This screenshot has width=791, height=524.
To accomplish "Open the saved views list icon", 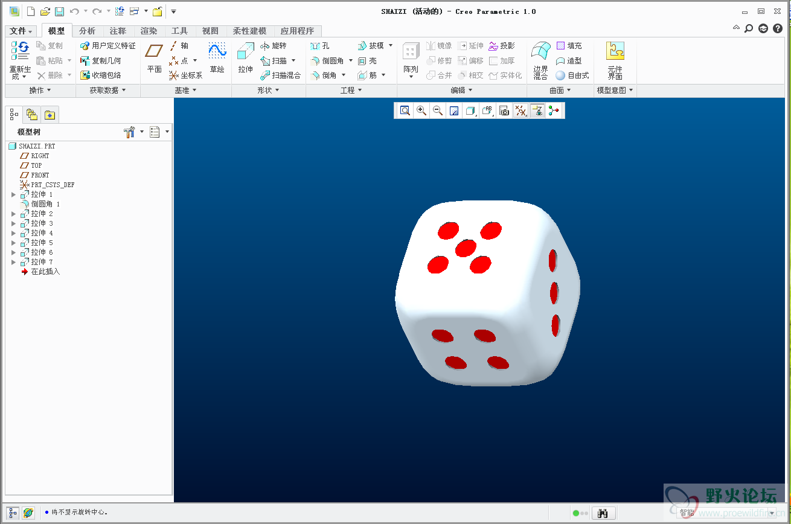I will (x=488, y=110).
